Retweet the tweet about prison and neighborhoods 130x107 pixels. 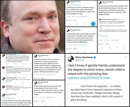coord(110,48)
